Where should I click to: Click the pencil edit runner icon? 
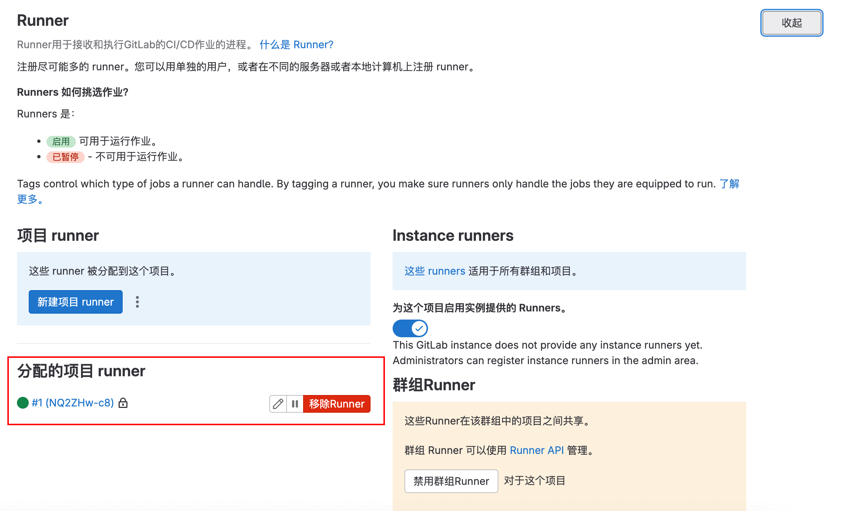tap(278, 404)
